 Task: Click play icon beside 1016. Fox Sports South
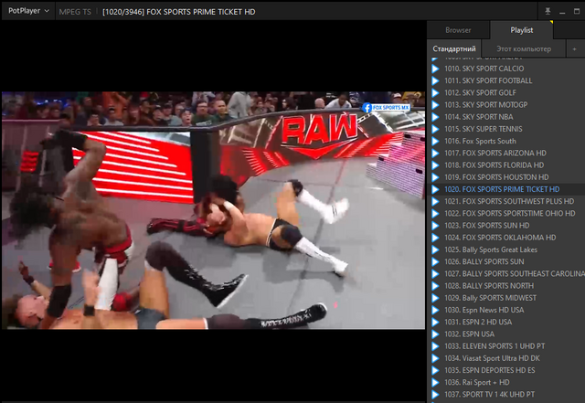435,141
